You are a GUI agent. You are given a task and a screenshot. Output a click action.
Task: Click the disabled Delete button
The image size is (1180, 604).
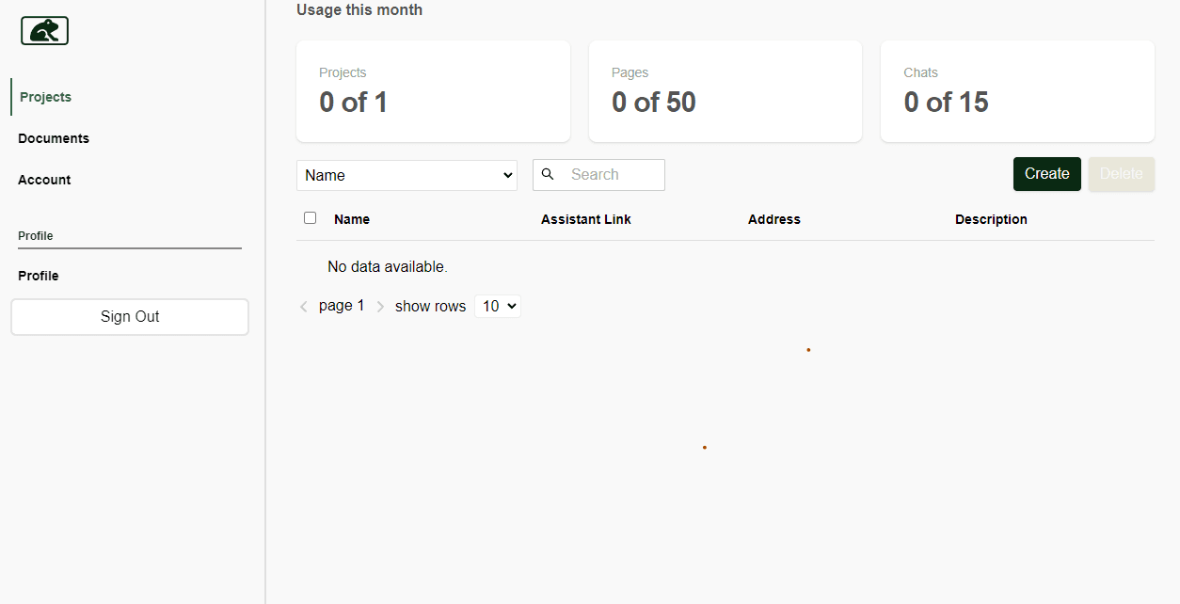click(1122, 174)
